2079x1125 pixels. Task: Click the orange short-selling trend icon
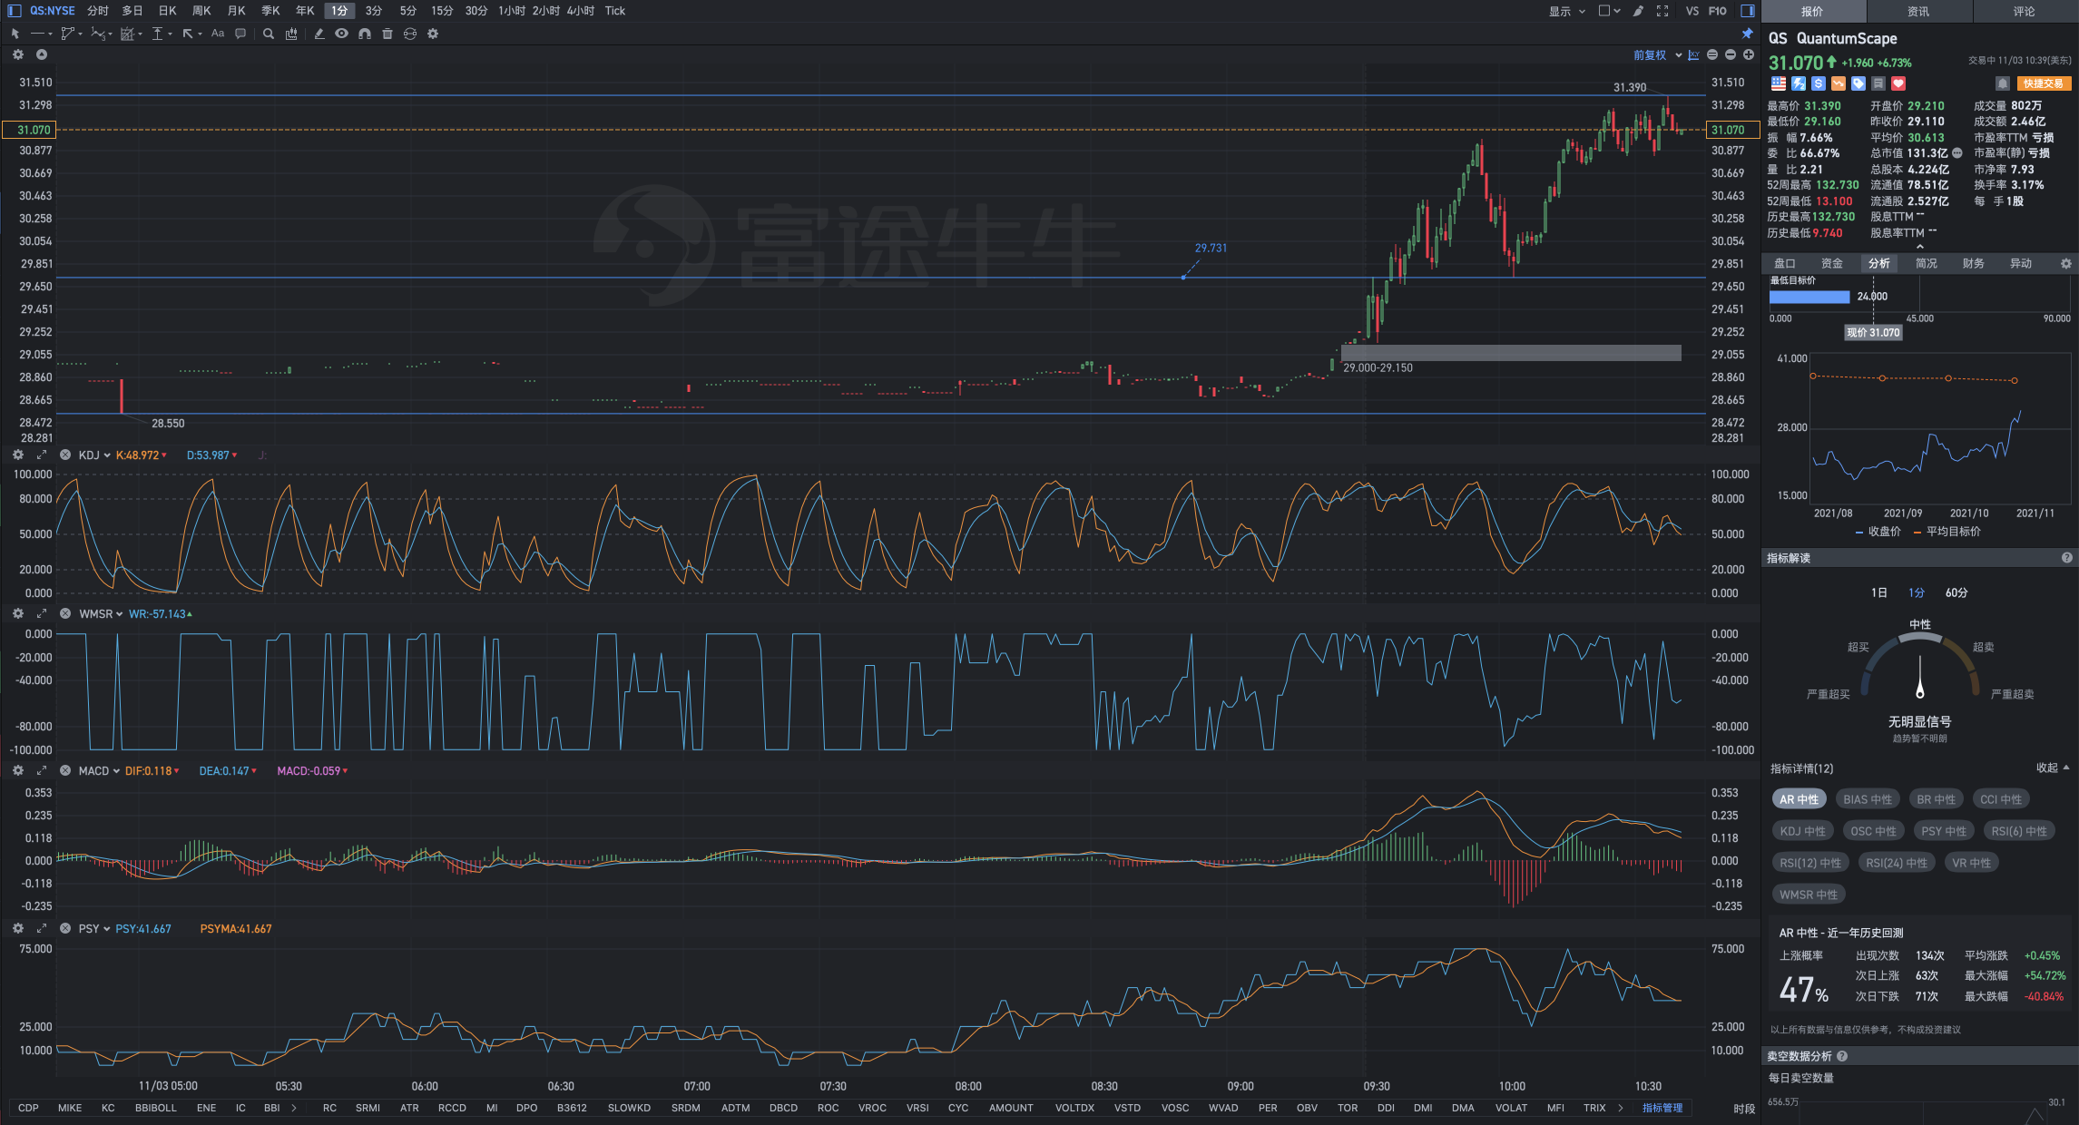1839,83
